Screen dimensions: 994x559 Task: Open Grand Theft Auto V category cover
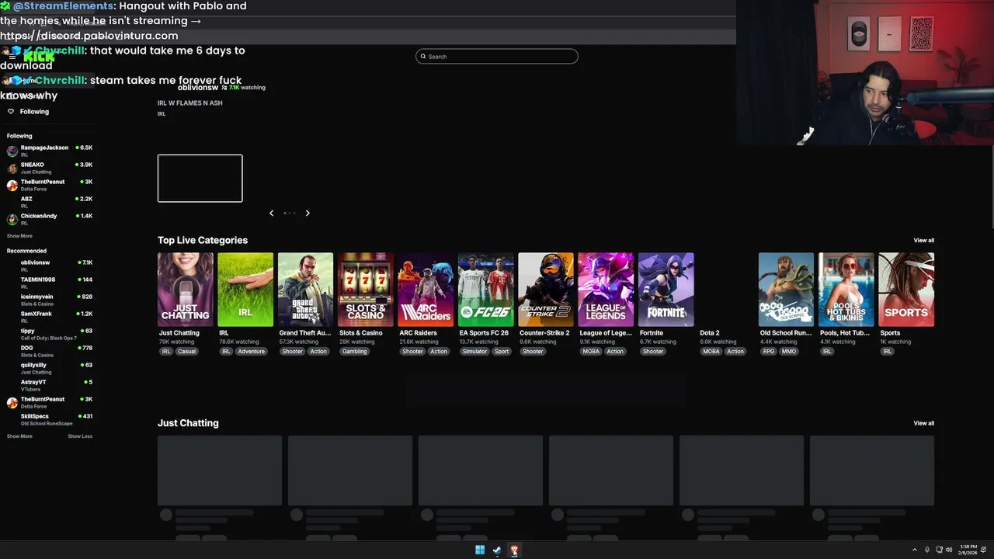pyautogui.click(x=306, y=290)
